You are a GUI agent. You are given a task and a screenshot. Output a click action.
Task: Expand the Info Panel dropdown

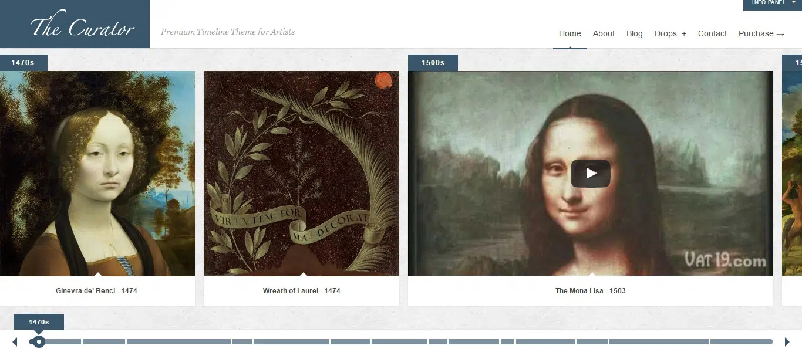[773, 4]
